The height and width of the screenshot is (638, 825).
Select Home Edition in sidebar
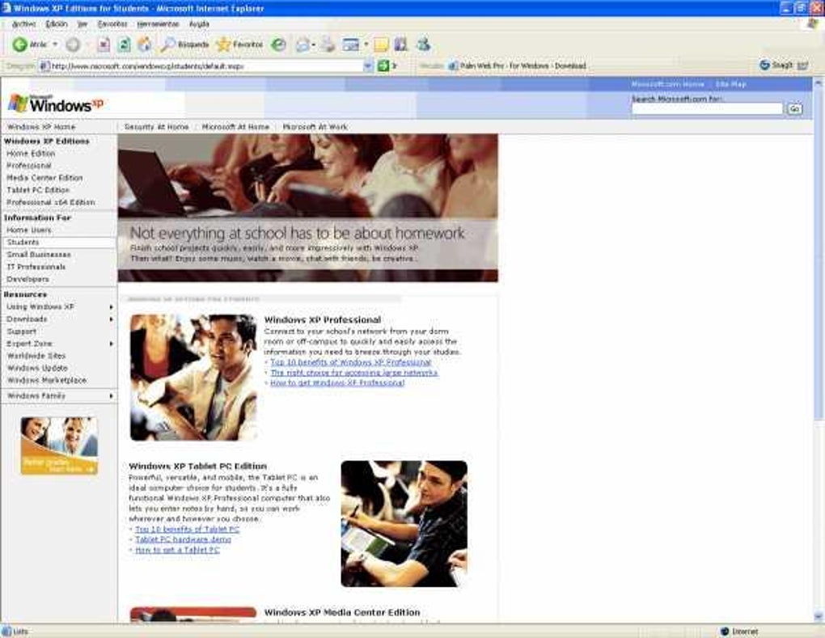click(x=31, y=154)
